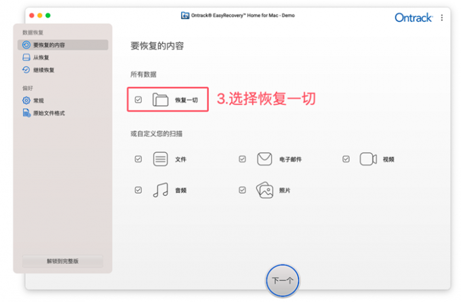Click the 照片 picture icon
Viewport: 461px width, 302px height.
pos(264,190)
